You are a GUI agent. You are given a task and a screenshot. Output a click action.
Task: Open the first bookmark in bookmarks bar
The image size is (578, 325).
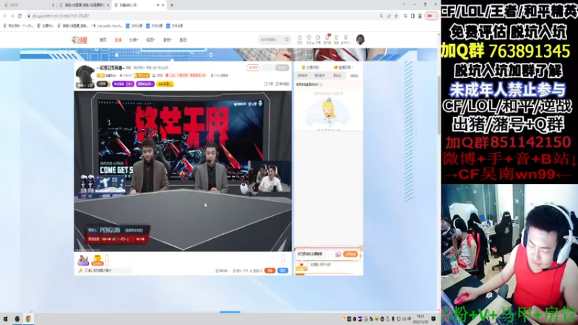click(18, 26)
